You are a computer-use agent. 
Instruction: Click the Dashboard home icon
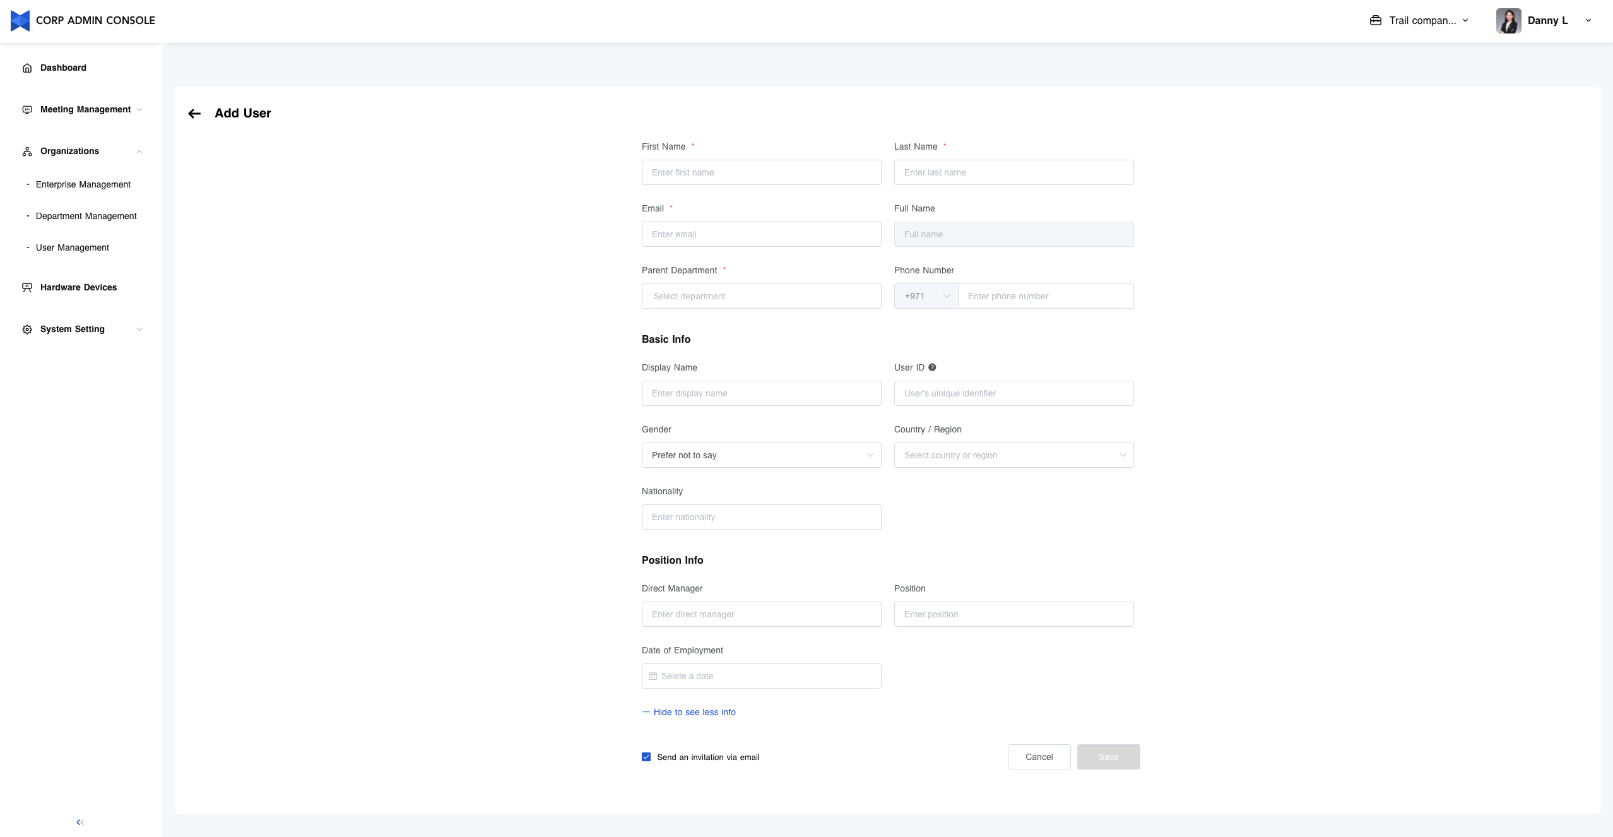pyautogui.click(x=27, y=68)
